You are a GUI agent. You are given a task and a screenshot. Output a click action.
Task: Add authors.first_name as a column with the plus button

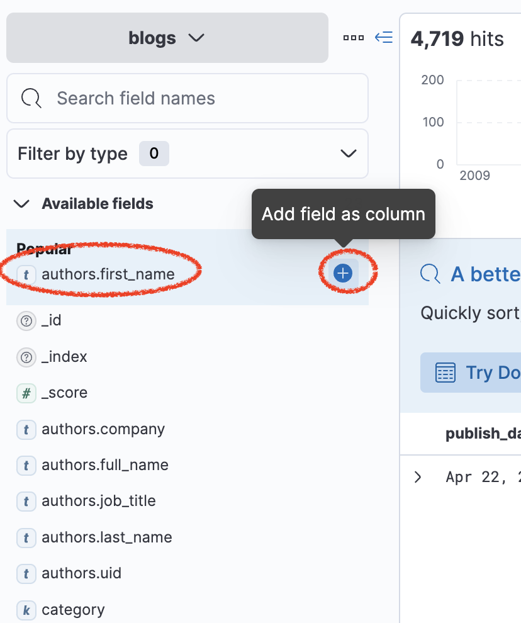[343, 273]
